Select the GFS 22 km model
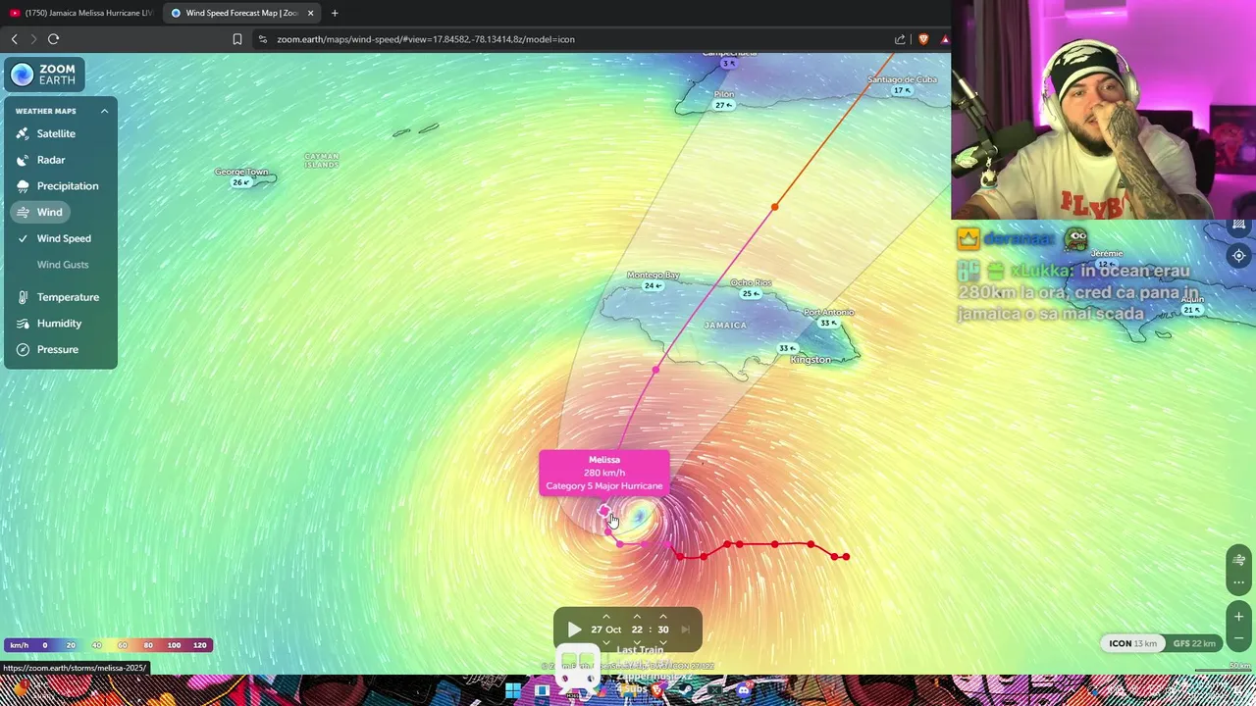The width and height of the screenshot is (1256, 706). click(x=1194, y=643)
